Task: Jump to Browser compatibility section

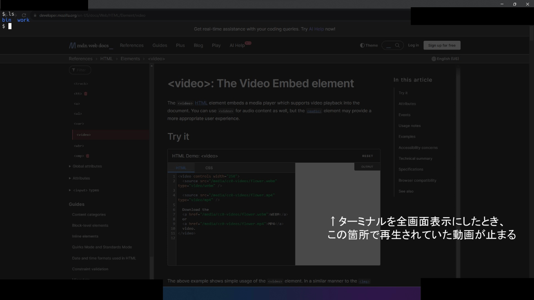Action: pyautogui.click(x=417, y=180)
